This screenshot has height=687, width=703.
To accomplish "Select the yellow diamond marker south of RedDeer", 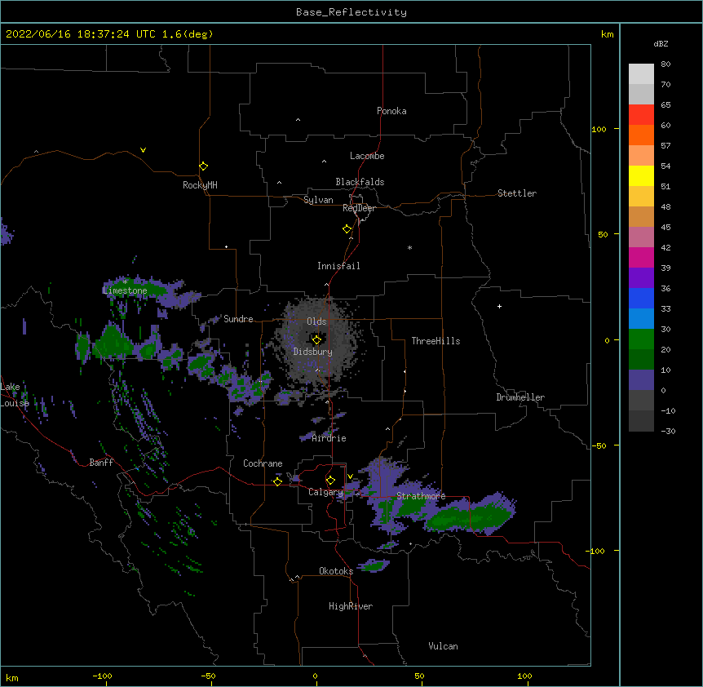I will [347, 229].
